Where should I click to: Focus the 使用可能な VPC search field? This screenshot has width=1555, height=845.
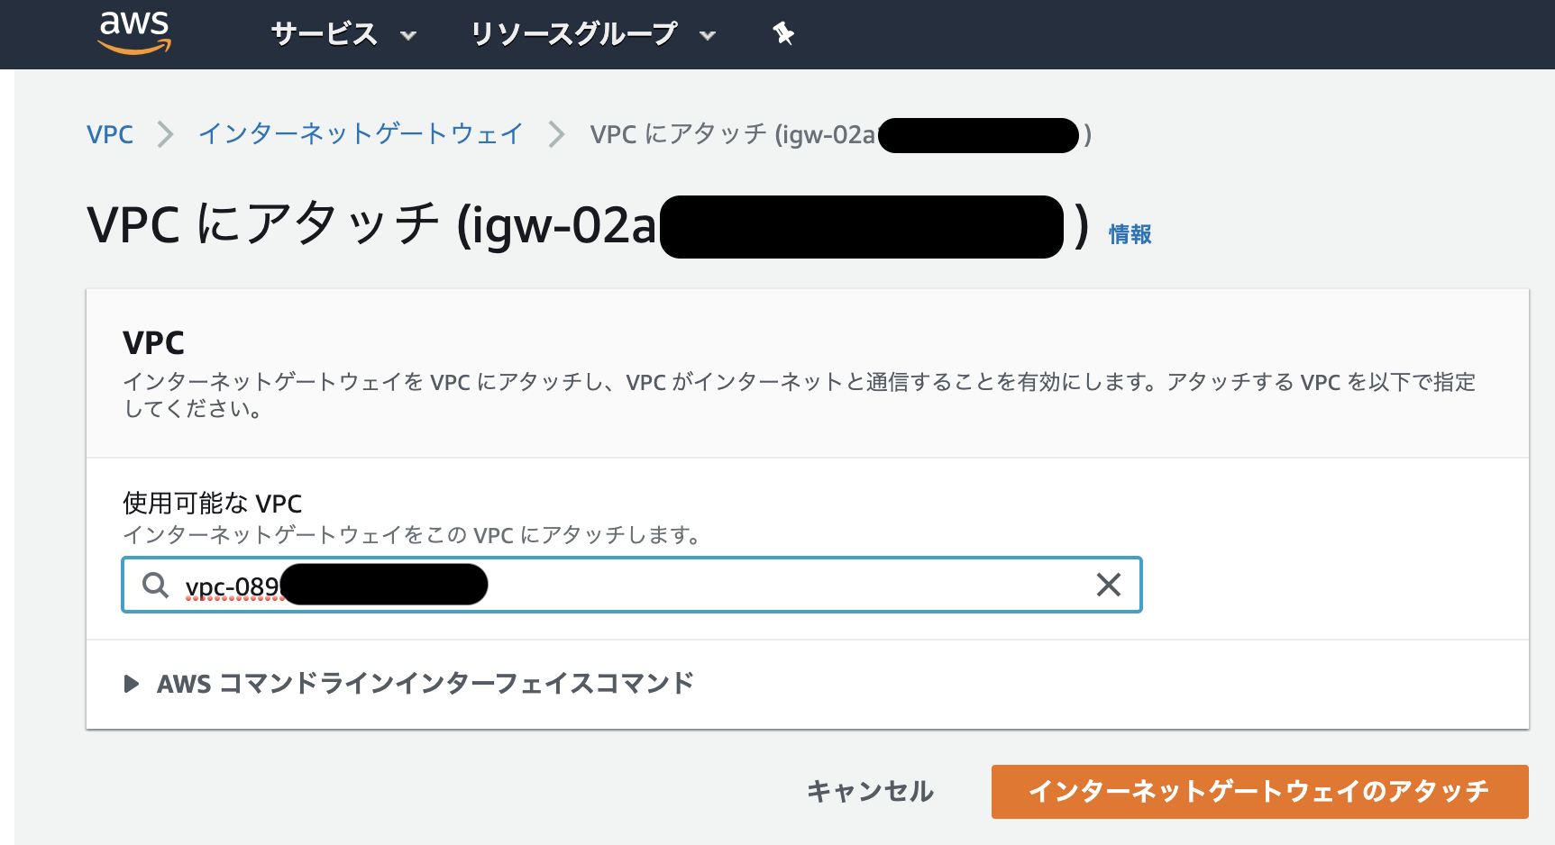[x=632, y=585]
